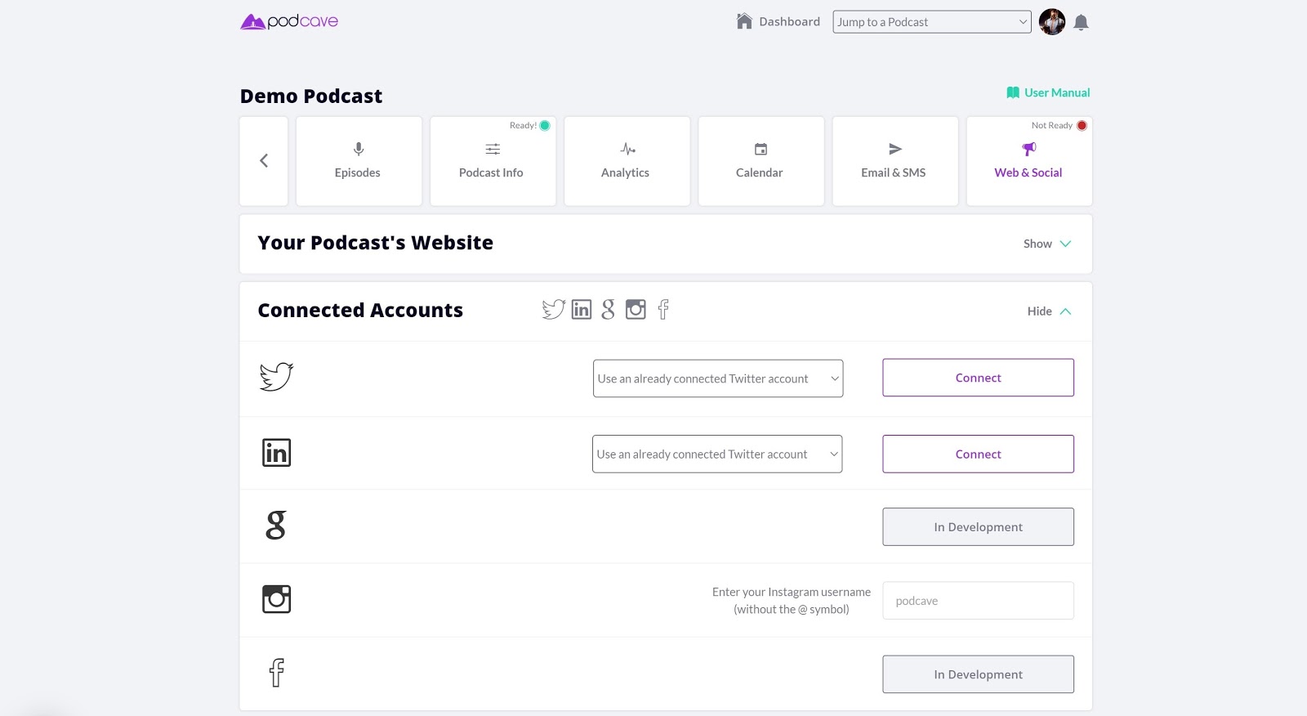Click Connect in the LinkedIn row

978,454
